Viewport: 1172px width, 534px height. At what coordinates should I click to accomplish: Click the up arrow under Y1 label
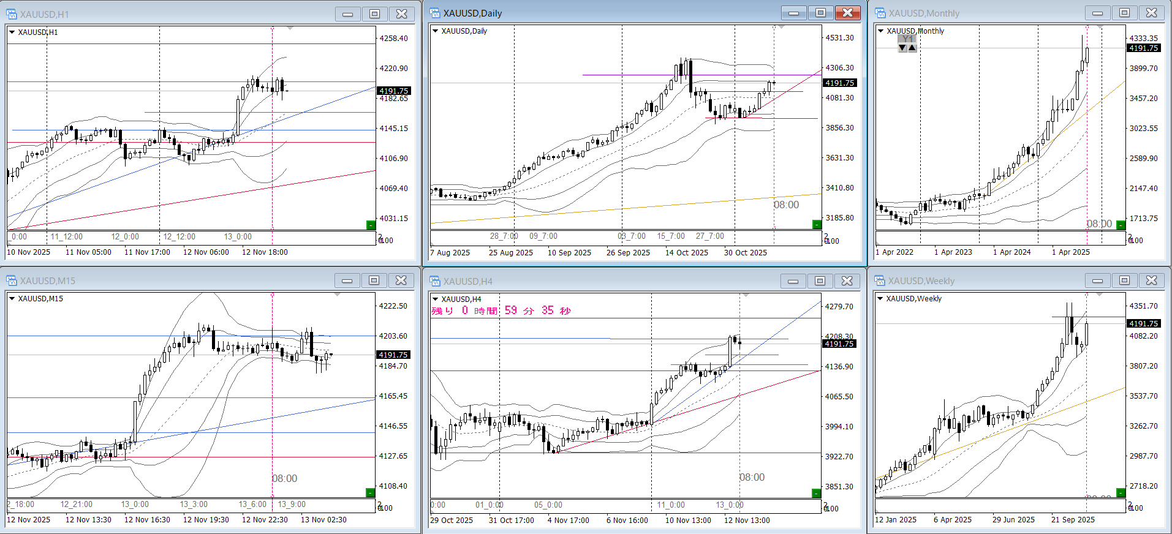(x=912, y=48)
